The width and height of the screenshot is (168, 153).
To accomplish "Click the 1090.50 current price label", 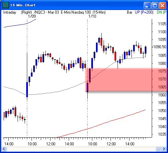I will click(x=160, y=47).
